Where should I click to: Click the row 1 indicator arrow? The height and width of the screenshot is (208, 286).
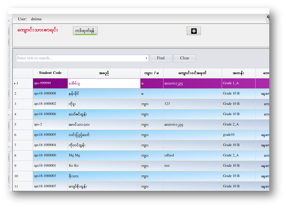pyautogui.click(x=15, y=83)
